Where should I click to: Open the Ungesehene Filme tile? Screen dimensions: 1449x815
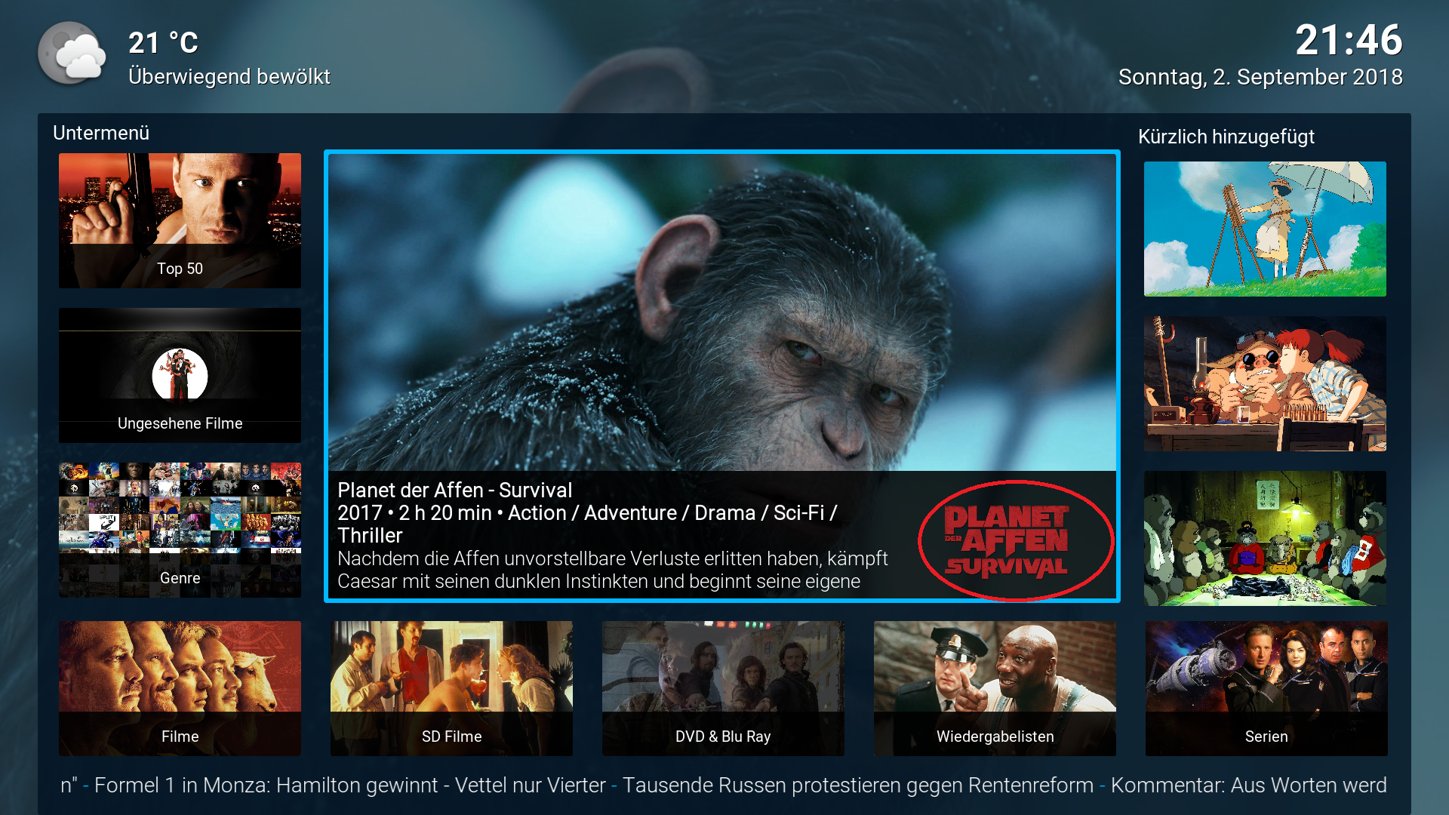pos(180,375)
